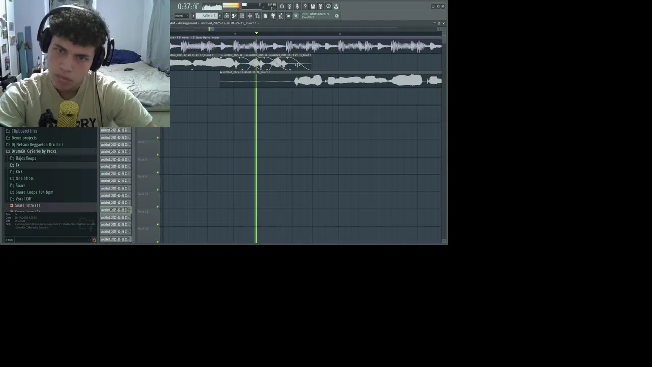The width and height of the screenshot is (652, 367).
Task: Click the tempo tapper icon
Action: pos(281,16)
